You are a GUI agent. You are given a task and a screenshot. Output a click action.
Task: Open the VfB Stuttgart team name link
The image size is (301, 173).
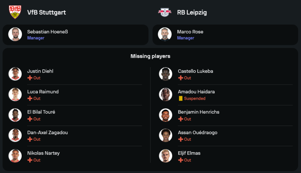tap(47, 12)
